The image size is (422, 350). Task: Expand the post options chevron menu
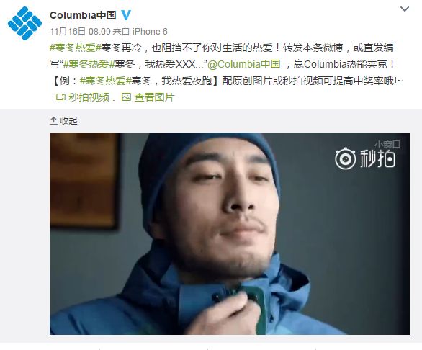click(x=405, y=9)
